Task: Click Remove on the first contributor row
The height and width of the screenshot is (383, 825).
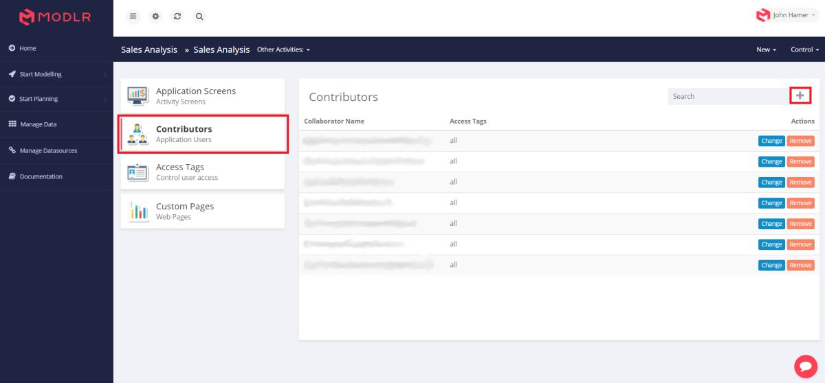Action: [x=800, y=141]
